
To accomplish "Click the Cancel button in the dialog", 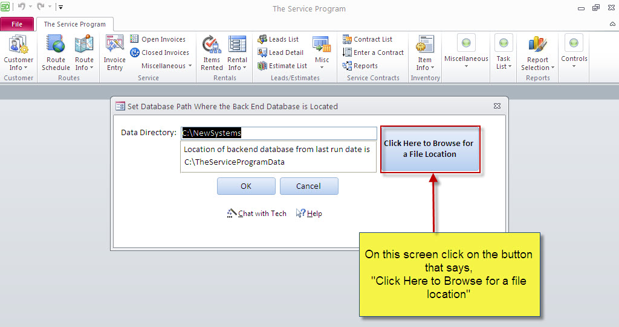I will point(309,186).
